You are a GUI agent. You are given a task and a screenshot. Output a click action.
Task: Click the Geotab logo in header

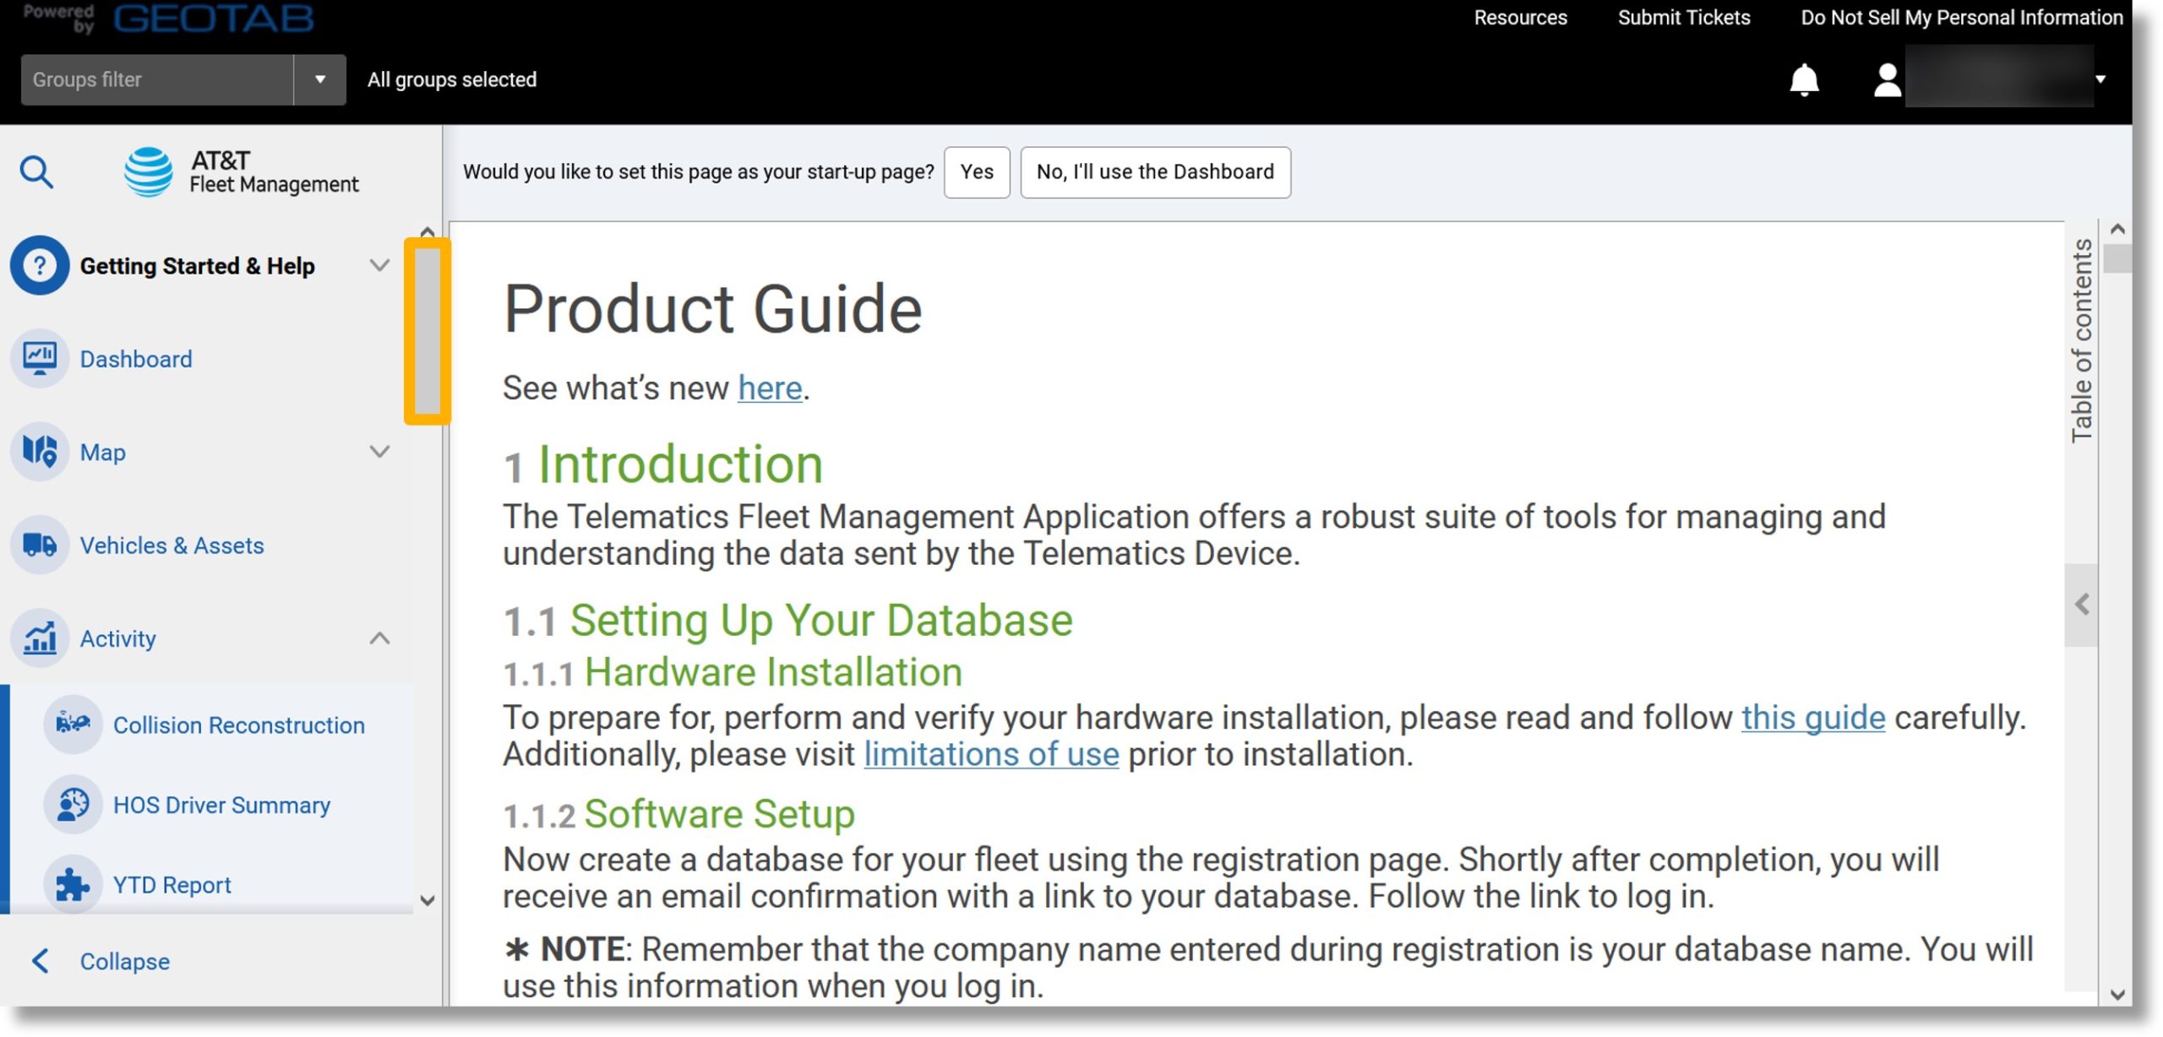214,18
